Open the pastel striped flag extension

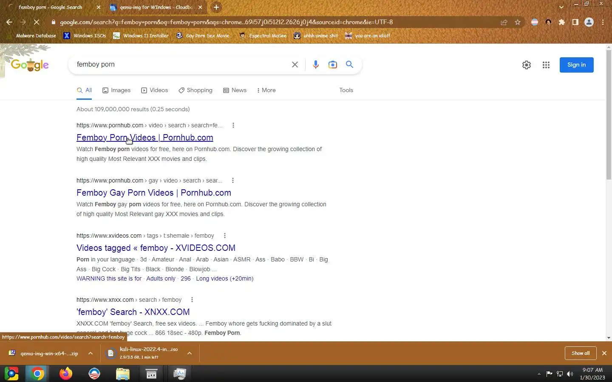pos(535,22)
